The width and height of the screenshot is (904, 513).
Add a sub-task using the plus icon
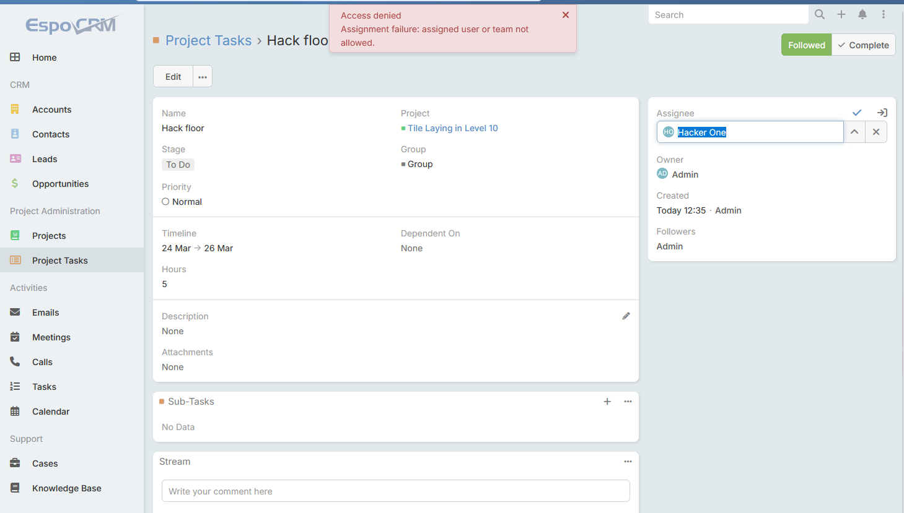pyautogui.click(x=607, y=402)
